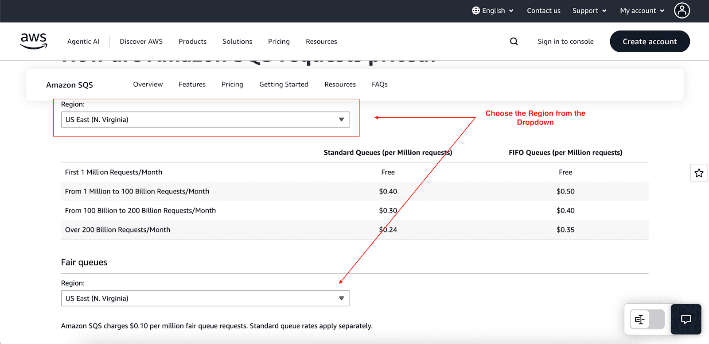Select From 100 Billion to 200 Billion row

coord(354,210)
